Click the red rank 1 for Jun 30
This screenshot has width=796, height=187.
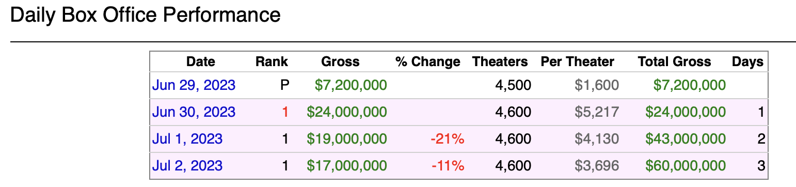tap(285, 112)
